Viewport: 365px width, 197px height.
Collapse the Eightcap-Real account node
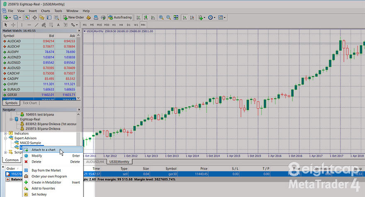click(x=11, y=119)
